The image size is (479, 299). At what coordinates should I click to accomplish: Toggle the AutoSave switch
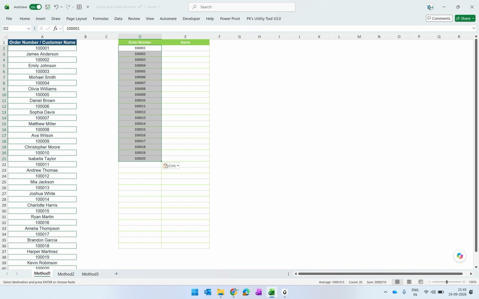click(x=35, y=7)
